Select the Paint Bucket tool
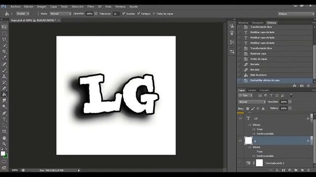This screenshot has width=316, height=177. pyautogui.click(x=4, y=94)
